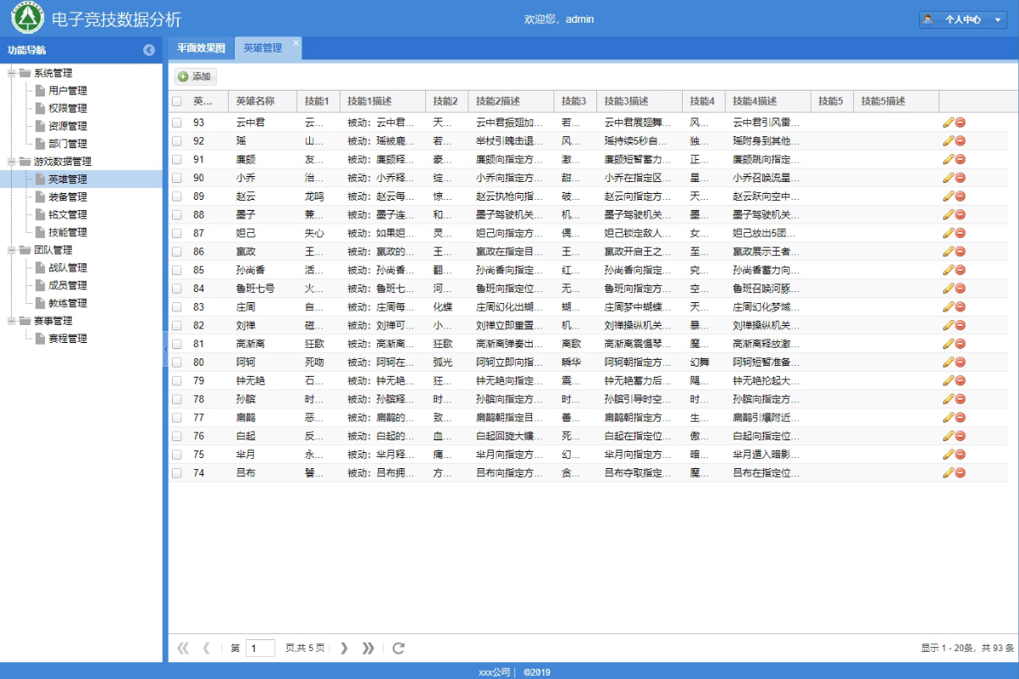This screenshot has width=1019, height=679.
Task: Collapse the 团队管理 tree node
Action: click(12, 251)
